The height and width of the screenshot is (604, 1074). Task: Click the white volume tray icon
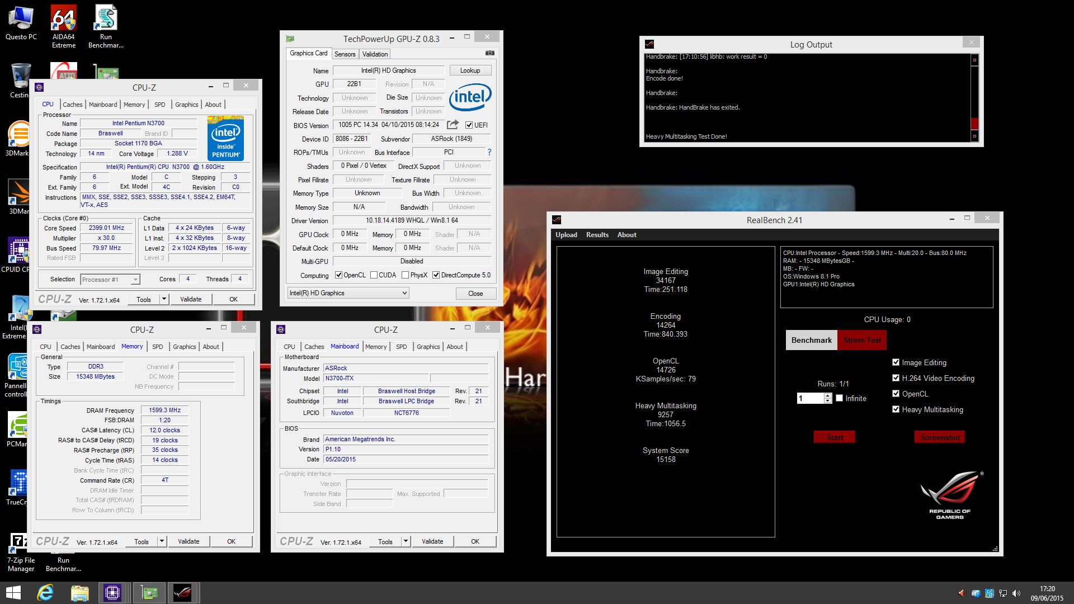click(x=1016, y=593)
